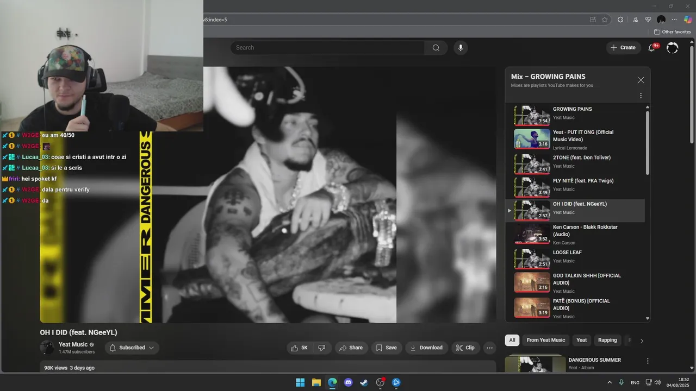Play FLY NITË (feat. FKA Twigs)

pos(575,187)
